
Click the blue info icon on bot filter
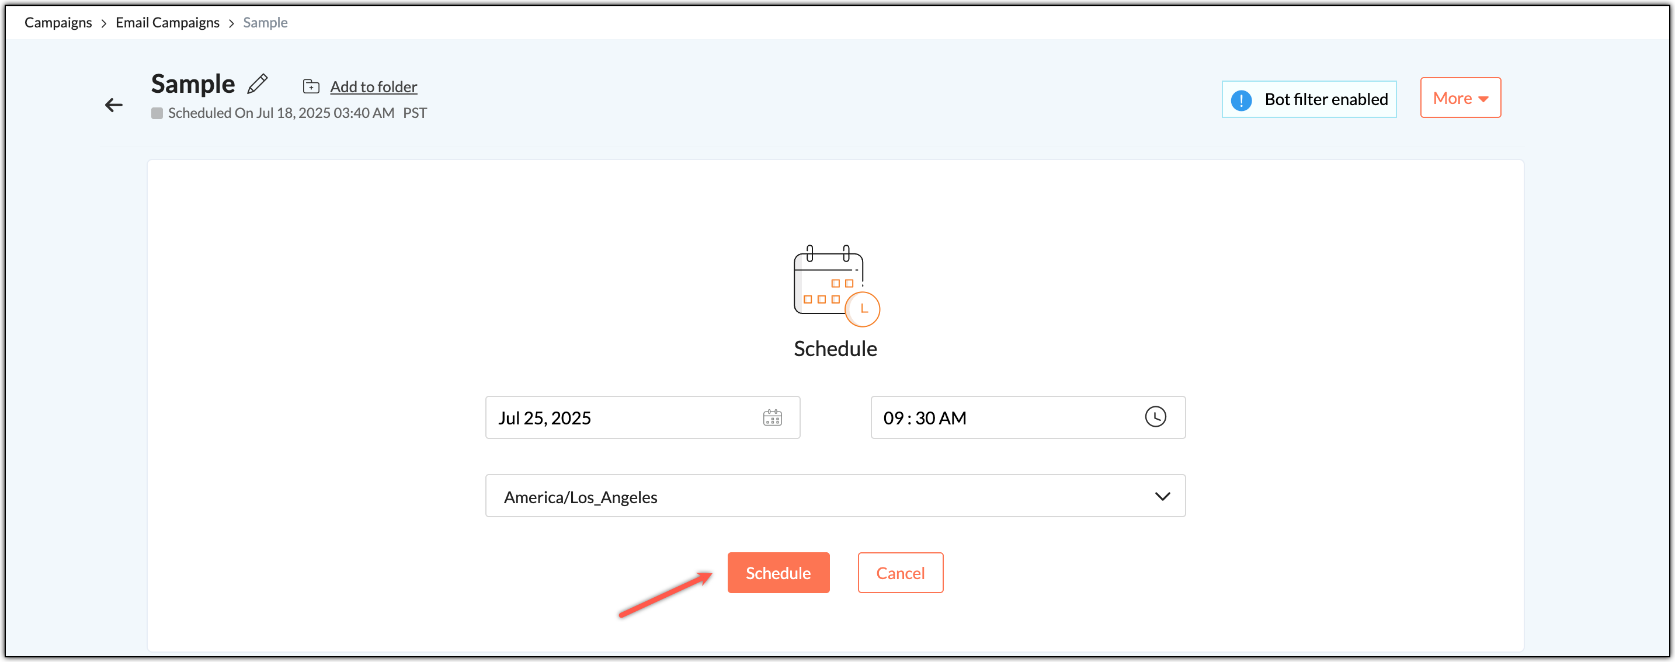[1240, 100]
